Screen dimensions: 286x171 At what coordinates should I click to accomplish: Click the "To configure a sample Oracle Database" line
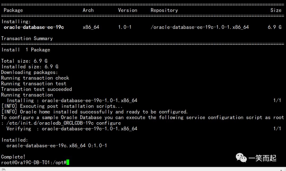pyautogui.click(x=143, y=117)
